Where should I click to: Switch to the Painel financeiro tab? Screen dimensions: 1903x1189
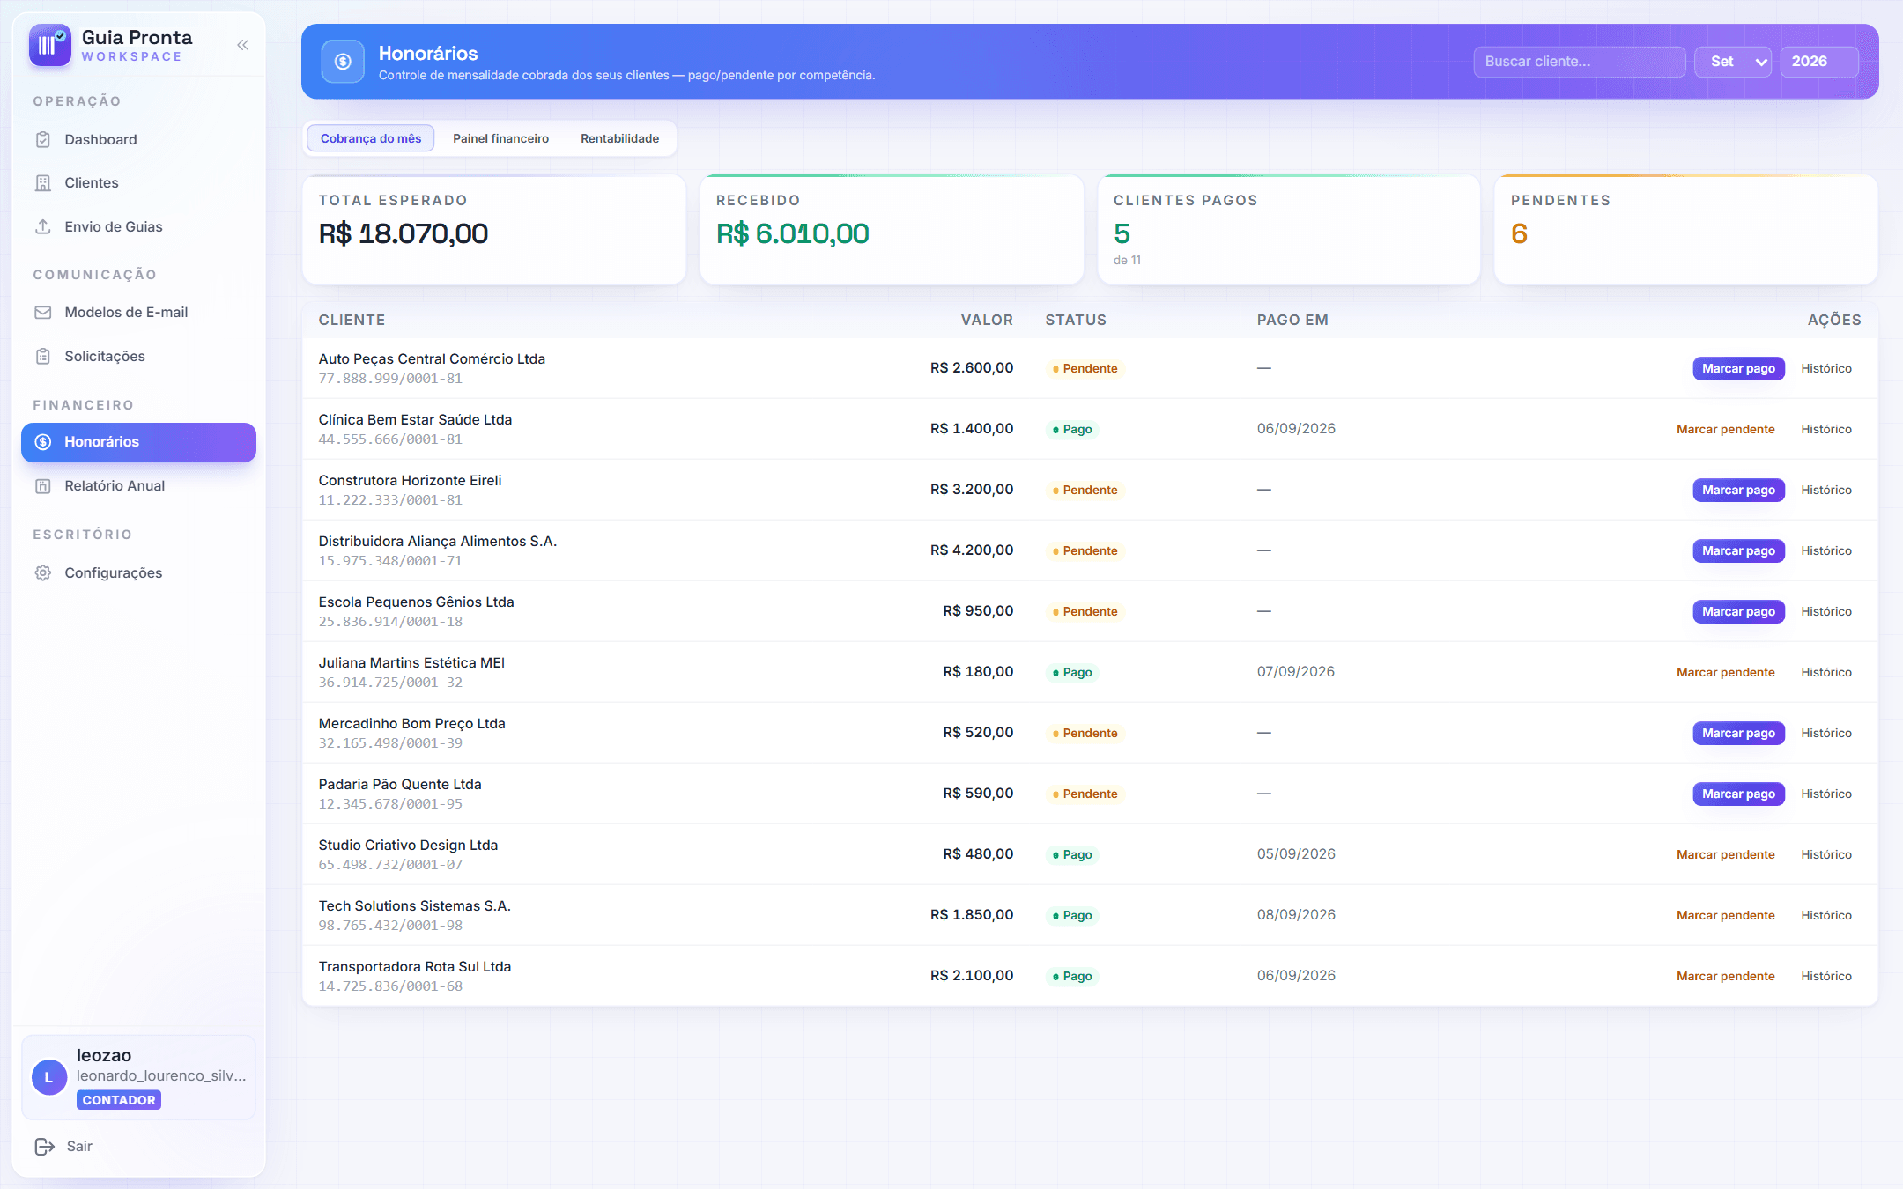(x=500, y=138)
